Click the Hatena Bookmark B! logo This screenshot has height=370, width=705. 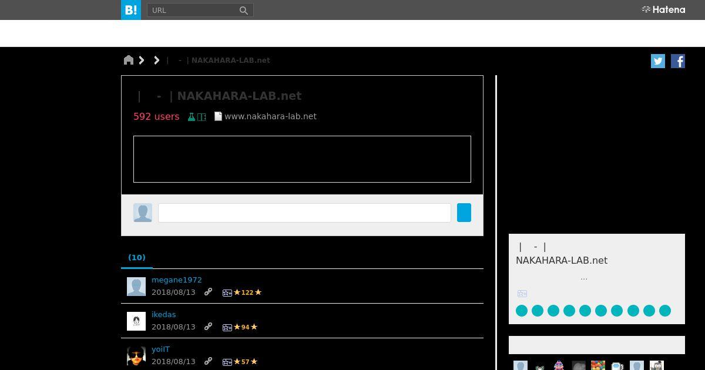131,10
